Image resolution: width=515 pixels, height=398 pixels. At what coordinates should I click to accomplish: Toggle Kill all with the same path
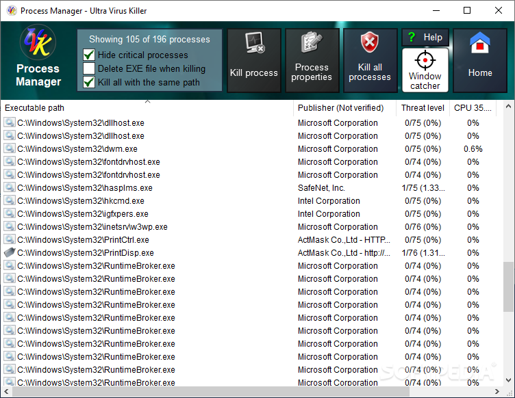point(88,82)
